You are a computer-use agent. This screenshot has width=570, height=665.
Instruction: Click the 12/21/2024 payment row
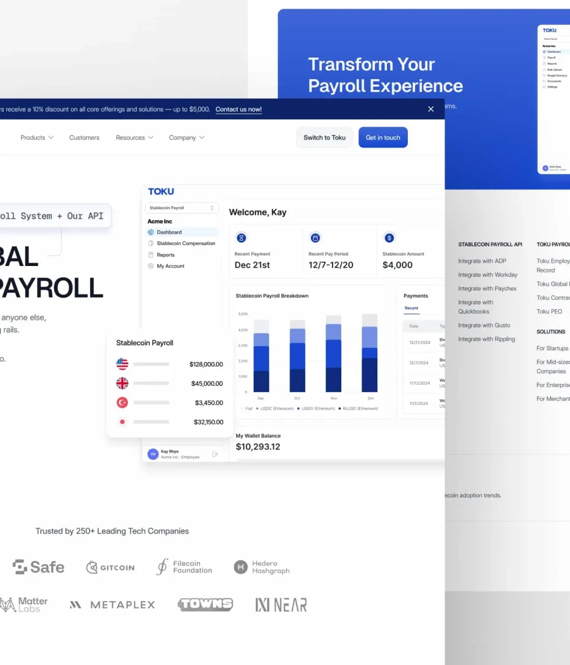pyautogui.click(x=424, y=342)
